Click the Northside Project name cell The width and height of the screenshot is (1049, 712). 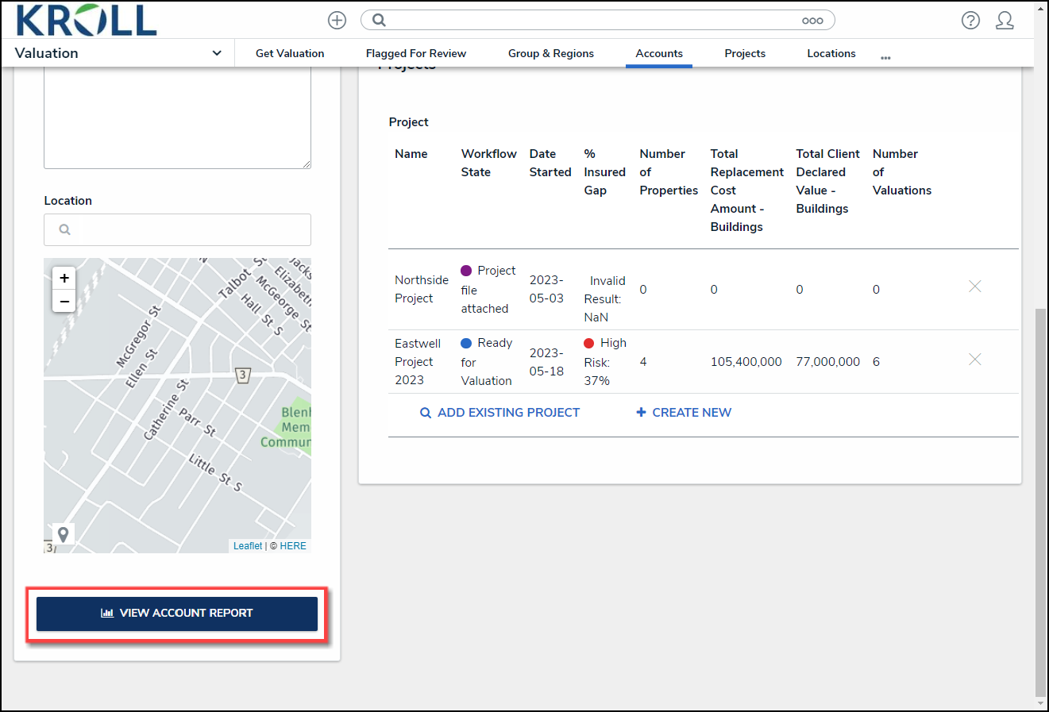[422, 290]
